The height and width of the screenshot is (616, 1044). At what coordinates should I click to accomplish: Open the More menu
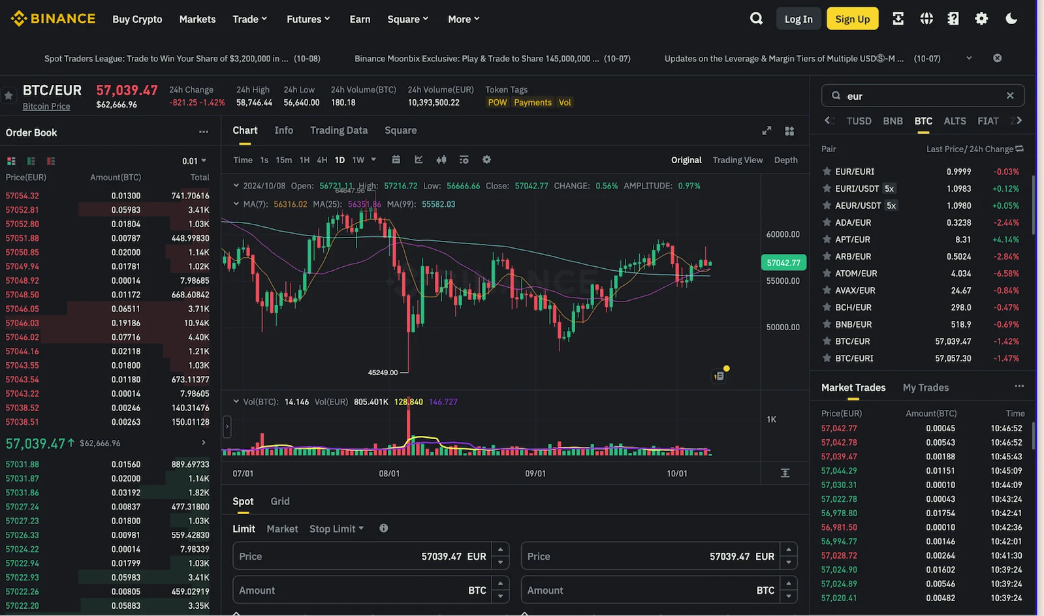pos(464,19)
